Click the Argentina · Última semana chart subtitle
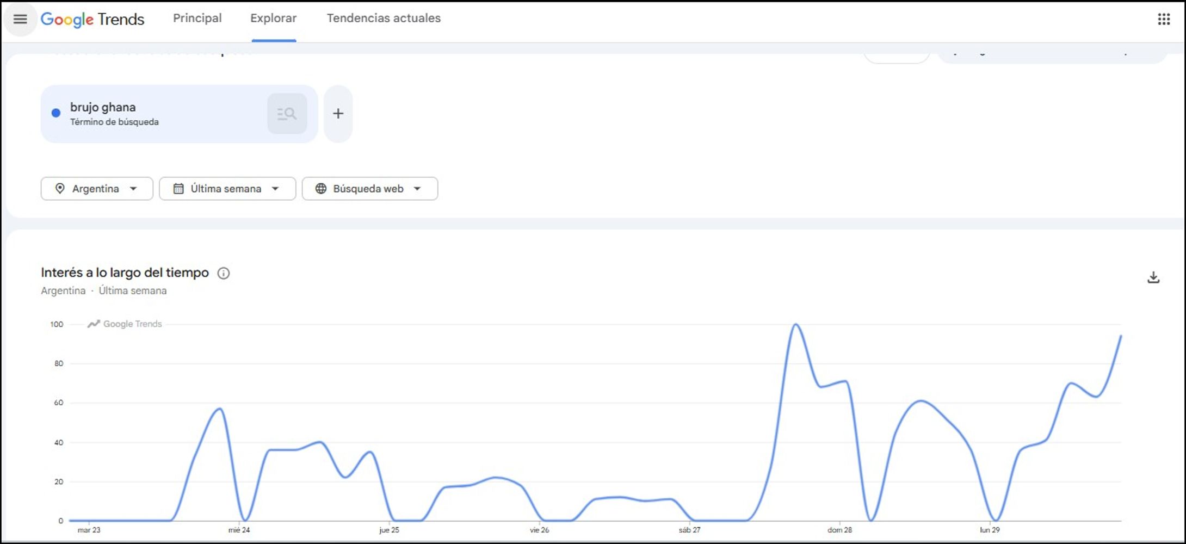Viewport: 1186px width, 544px height. point(104,290)
